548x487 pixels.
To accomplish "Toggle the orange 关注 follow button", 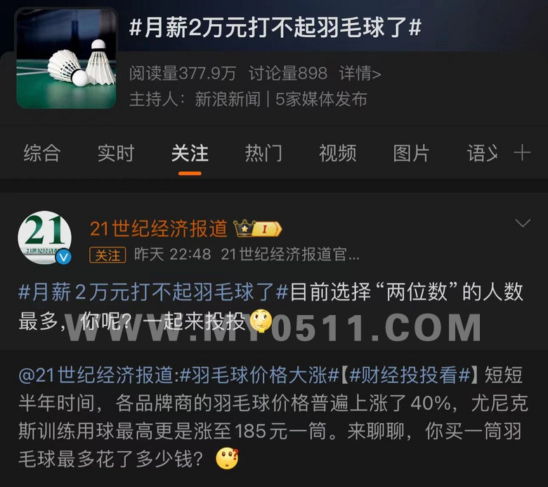I will coord(107,255).
